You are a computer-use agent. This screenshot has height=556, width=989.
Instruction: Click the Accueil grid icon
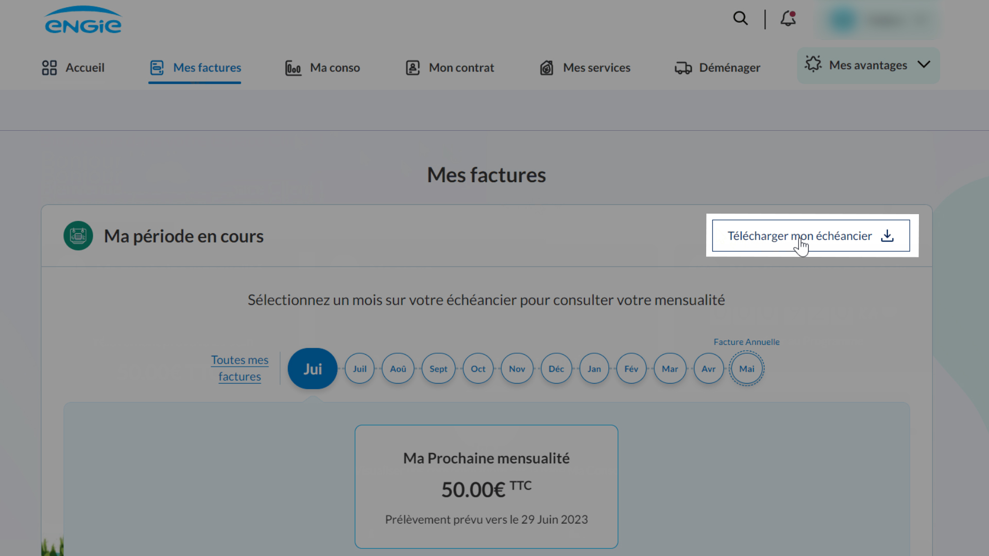point(49,67)
